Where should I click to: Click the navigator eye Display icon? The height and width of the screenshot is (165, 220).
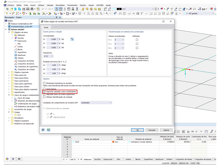tap(13, 159)
